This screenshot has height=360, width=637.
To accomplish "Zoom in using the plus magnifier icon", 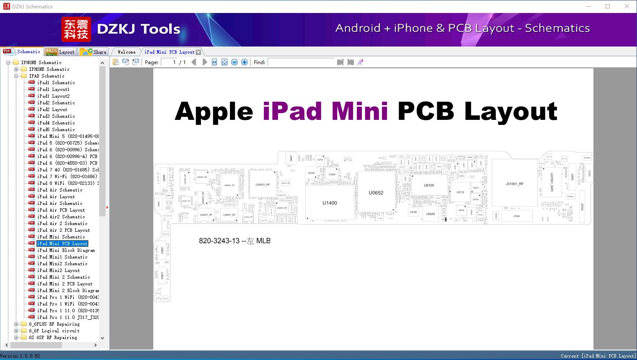I will [x=244, y=62].
